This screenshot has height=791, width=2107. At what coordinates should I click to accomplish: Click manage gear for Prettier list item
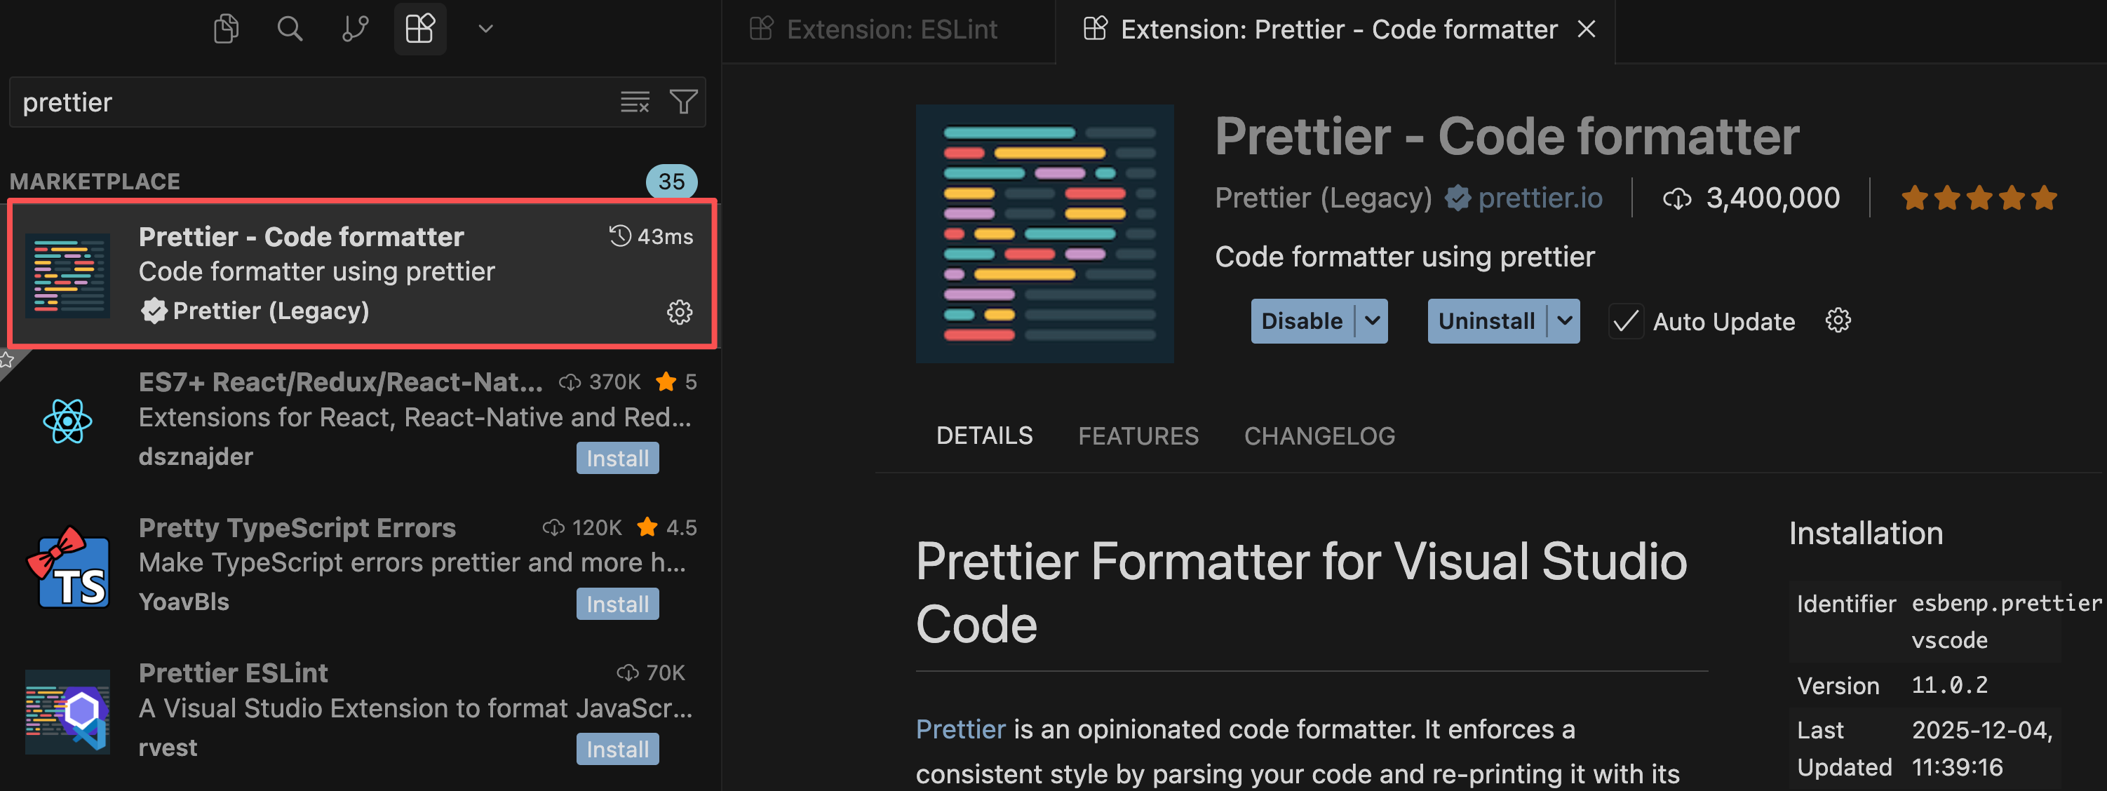point(679,311)
